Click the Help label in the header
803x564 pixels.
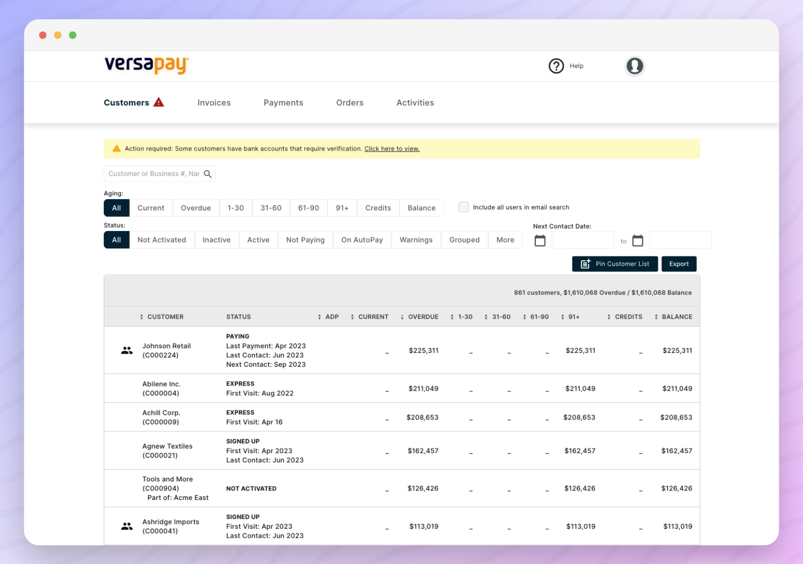tap(576, 66)
